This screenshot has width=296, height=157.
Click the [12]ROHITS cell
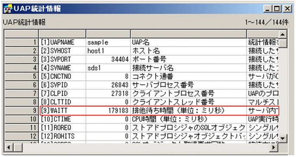pyautogui.click(x=62, y=136)
